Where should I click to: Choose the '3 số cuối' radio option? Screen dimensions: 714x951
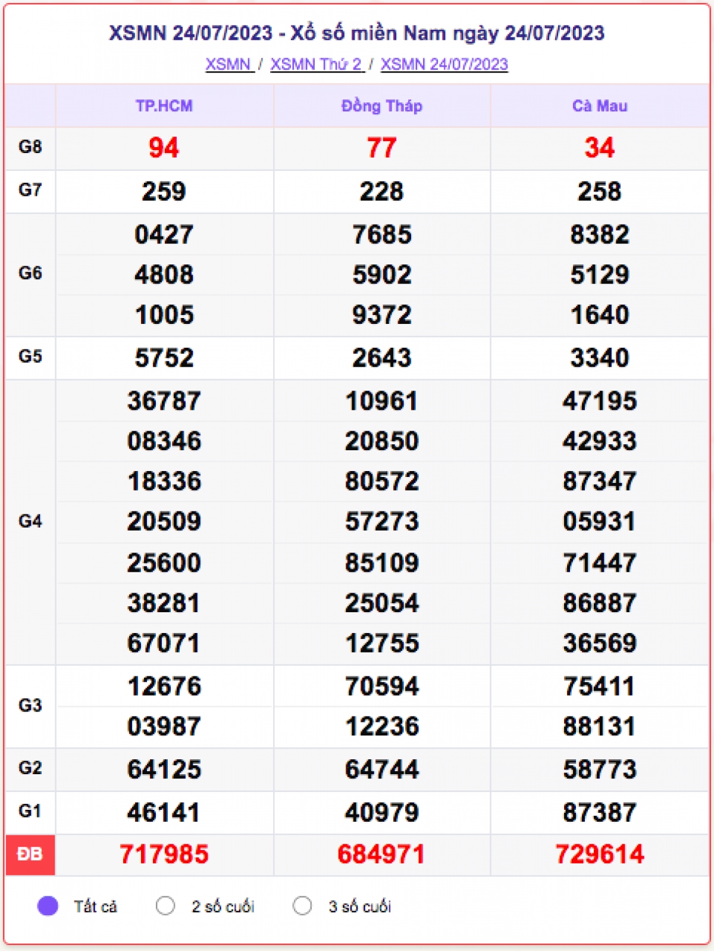[x=302, y=906]
